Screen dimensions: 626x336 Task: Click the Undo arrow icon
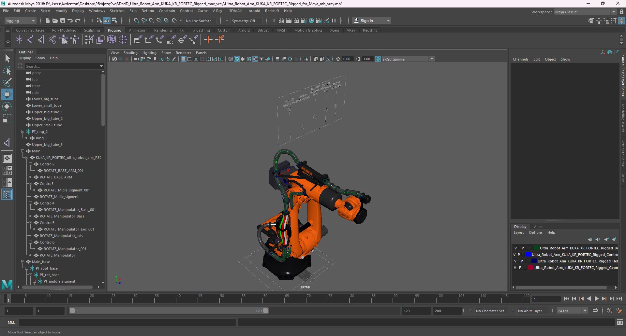point(70,21)
